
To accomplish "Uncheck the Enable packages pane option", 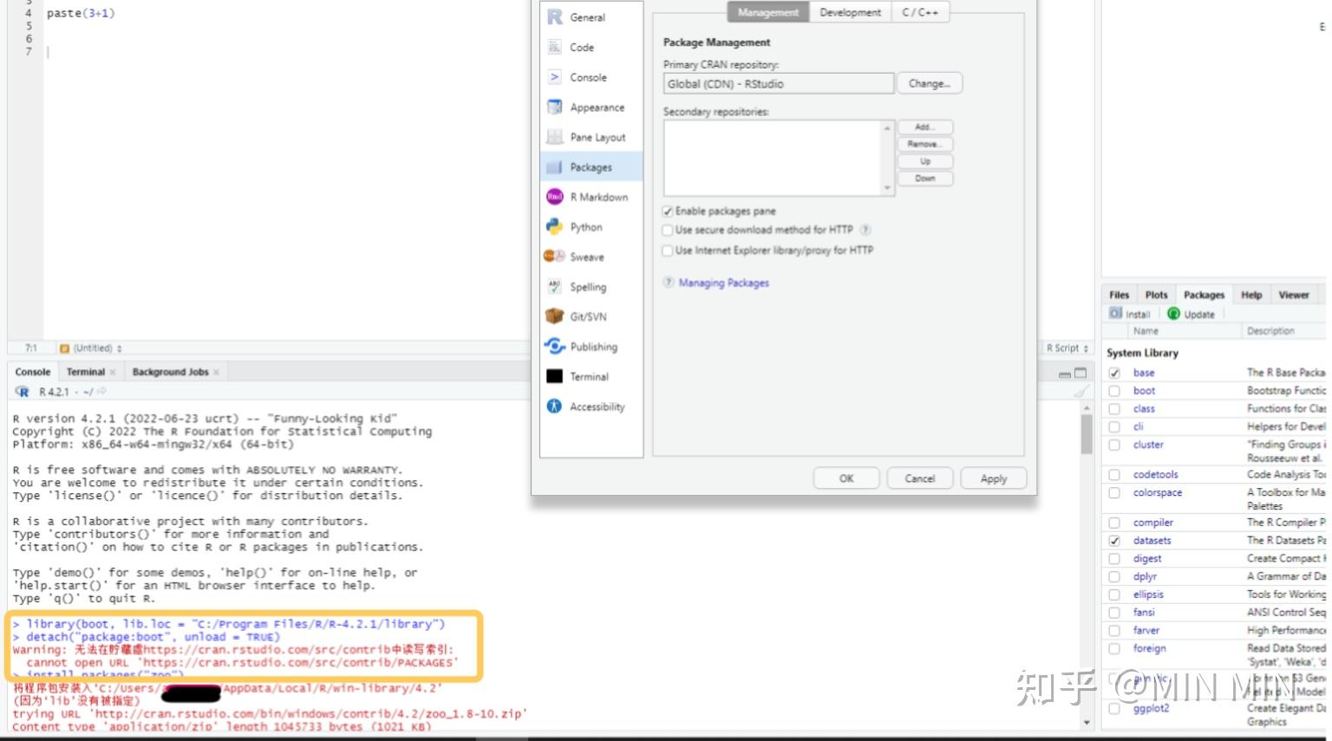I will pos(668,211).
